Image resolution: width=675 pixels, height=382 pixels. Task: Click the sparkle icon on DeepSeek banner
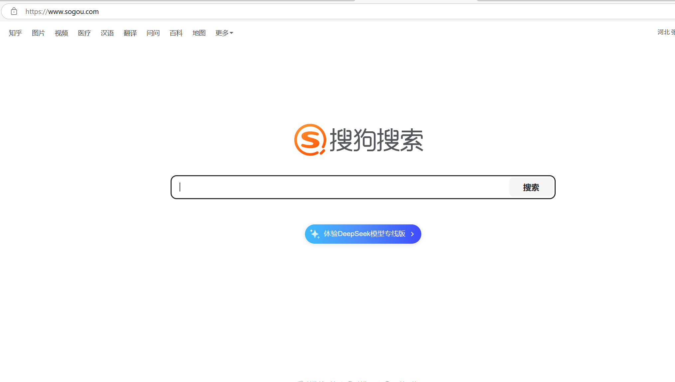pos(315,234)
